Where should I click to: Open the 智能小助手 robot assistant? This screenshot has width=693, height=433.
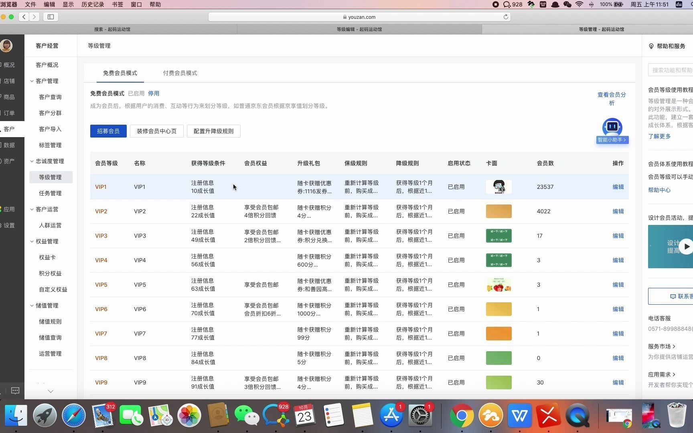(x=612, y=131)
